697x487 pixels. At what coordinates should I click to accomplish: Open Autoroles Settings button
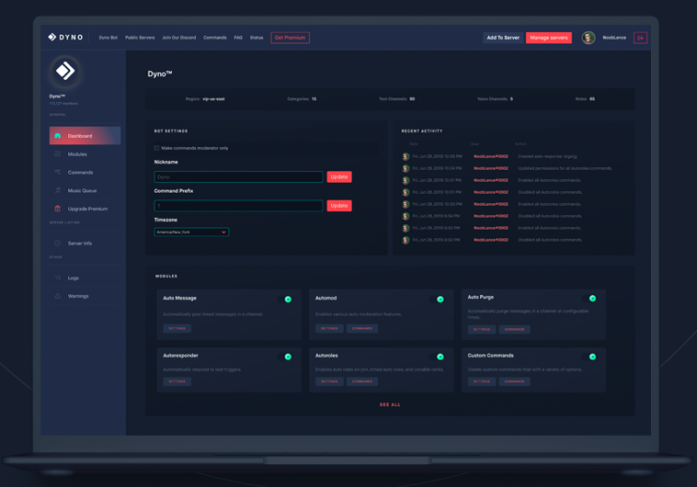[x=329, y=381]
